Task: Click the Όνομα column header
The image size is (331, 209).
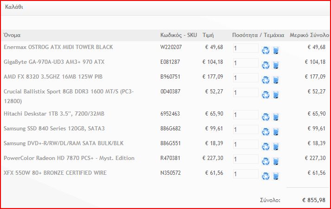Action: [12, 35]
